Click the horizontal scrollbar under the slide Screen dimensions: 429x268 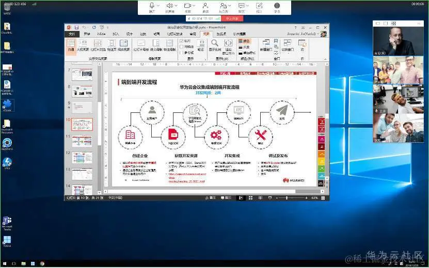click(215, 192)
